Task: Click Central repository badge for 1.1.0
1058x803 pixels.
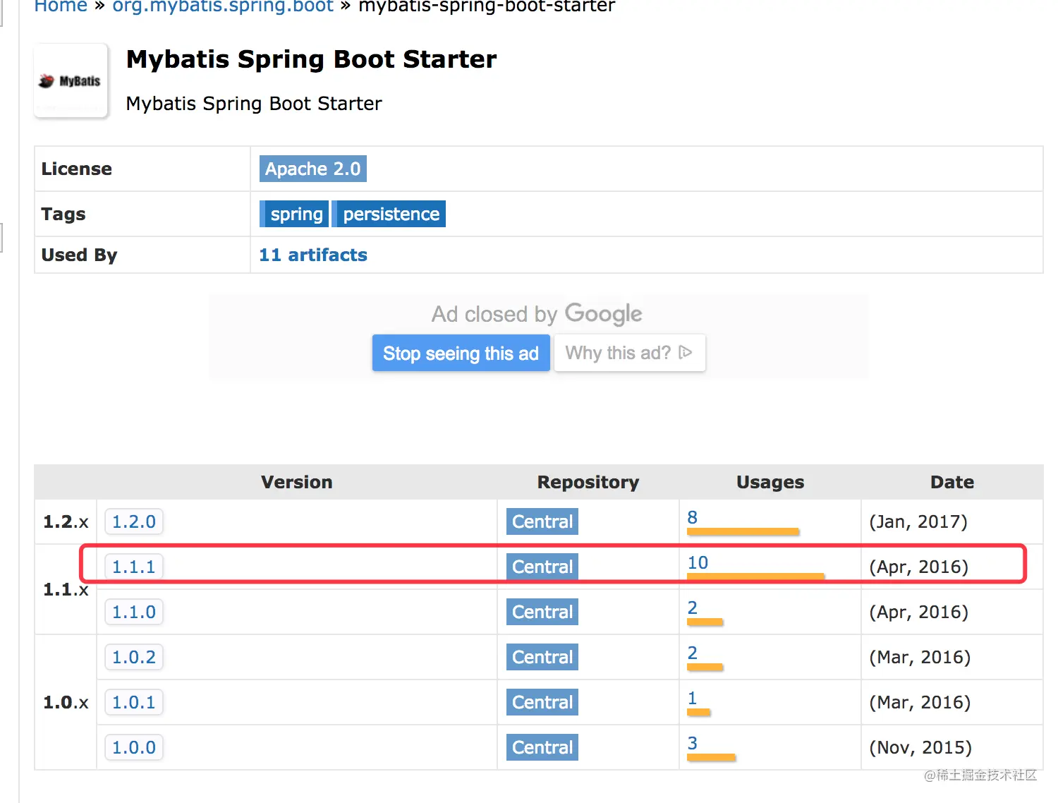Action: point(542,612)
